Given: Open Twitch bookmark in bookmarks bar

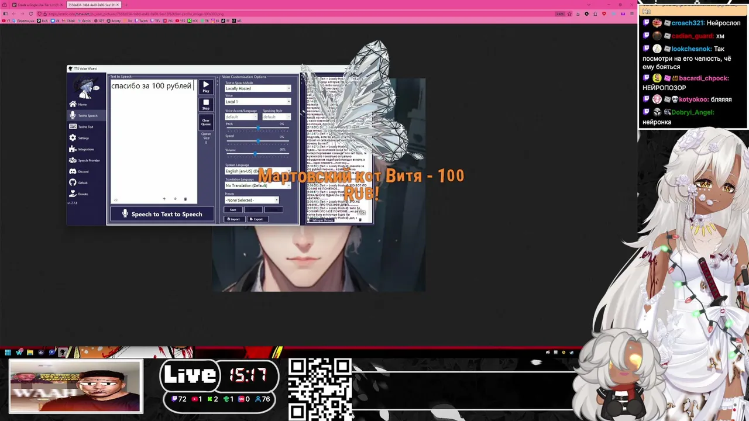Looking at the screenshot, I should (x=142, y=20).
